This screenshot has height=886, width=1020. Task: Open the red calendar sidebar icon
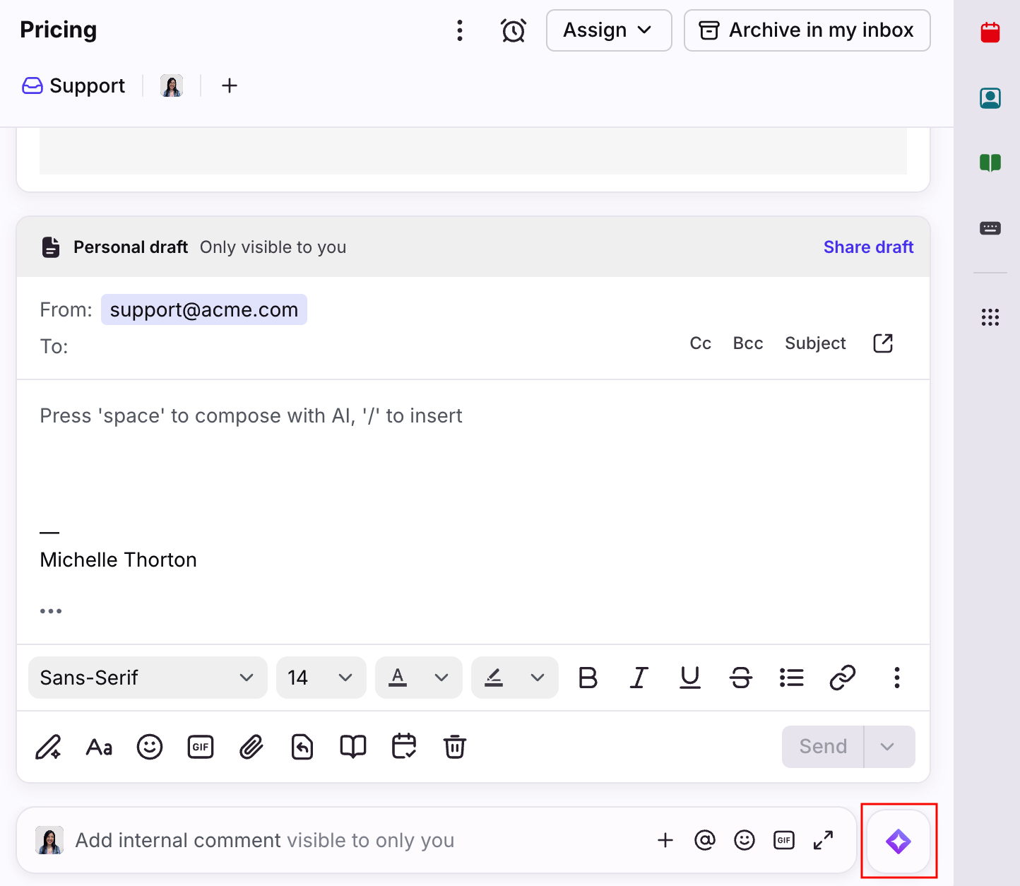coord(990,33)
